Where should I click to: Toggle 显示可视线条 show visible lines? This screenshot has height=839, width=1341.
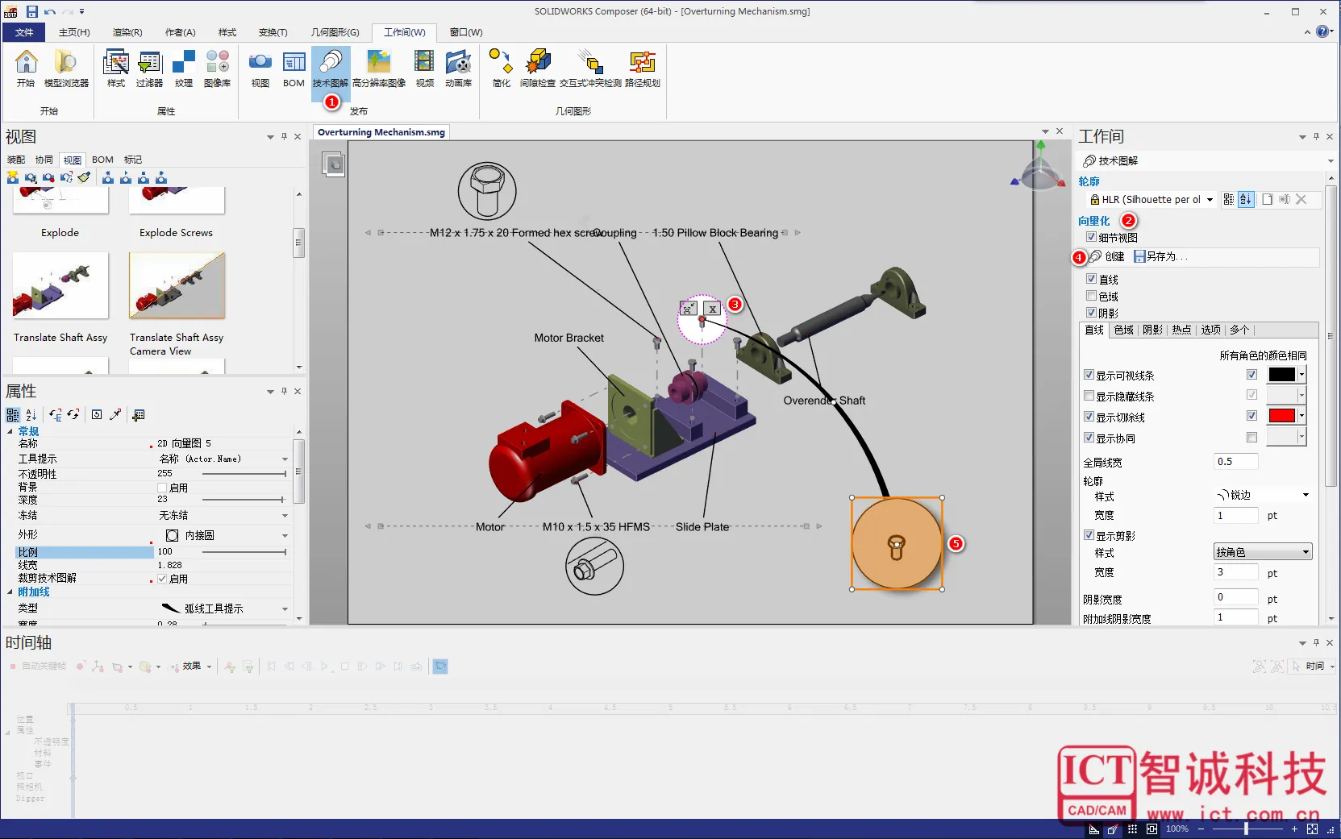pyautogui.click(x=1089, y=375)
